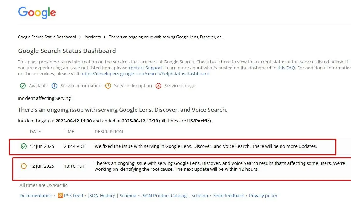Image resolution: width=351 pixels, height=211 pixels.
Task: Click the truncated incident title breadcrumb
Action: tap(167, 37)
